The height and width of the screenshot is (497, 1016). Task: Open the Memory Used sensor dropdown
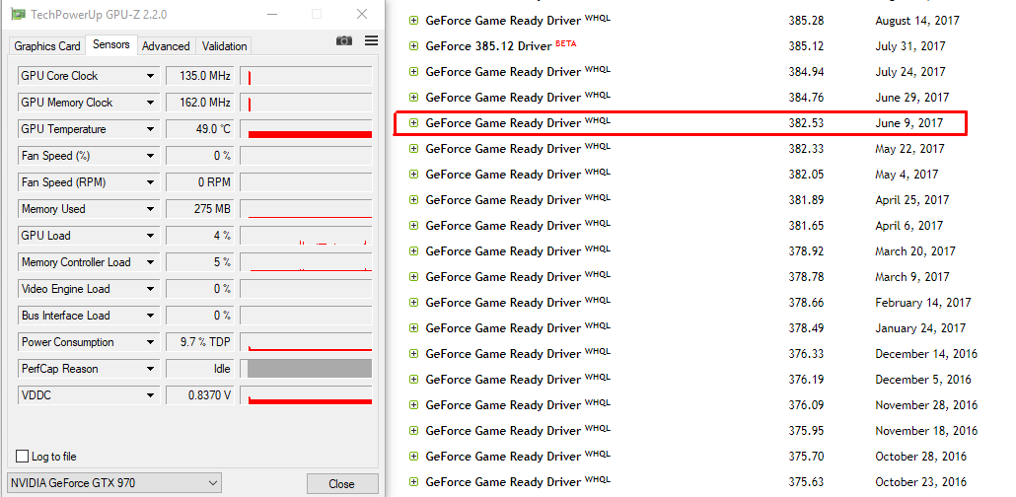tap(150, 209)
